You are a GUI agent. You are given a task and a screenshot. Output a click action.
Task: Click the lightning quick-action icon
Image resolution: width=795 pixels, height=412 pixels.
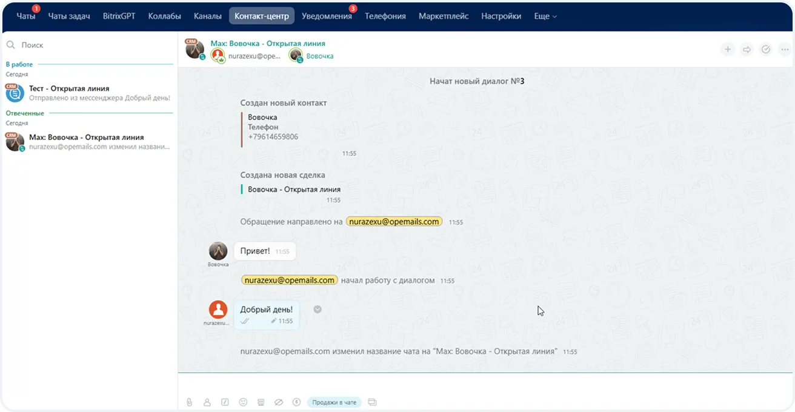297,402
